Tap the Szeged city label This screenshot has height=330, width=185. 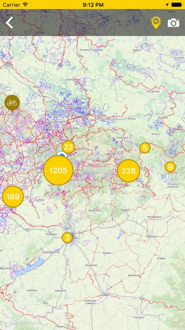pos(106,295)
